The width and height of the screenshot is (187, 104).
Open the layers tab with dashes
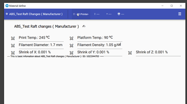pos(109,14)
